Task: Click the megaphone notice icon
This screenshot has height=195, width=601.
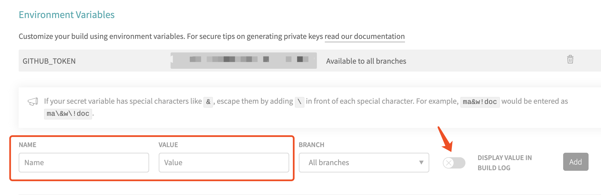Action: [x=33, y=102]
